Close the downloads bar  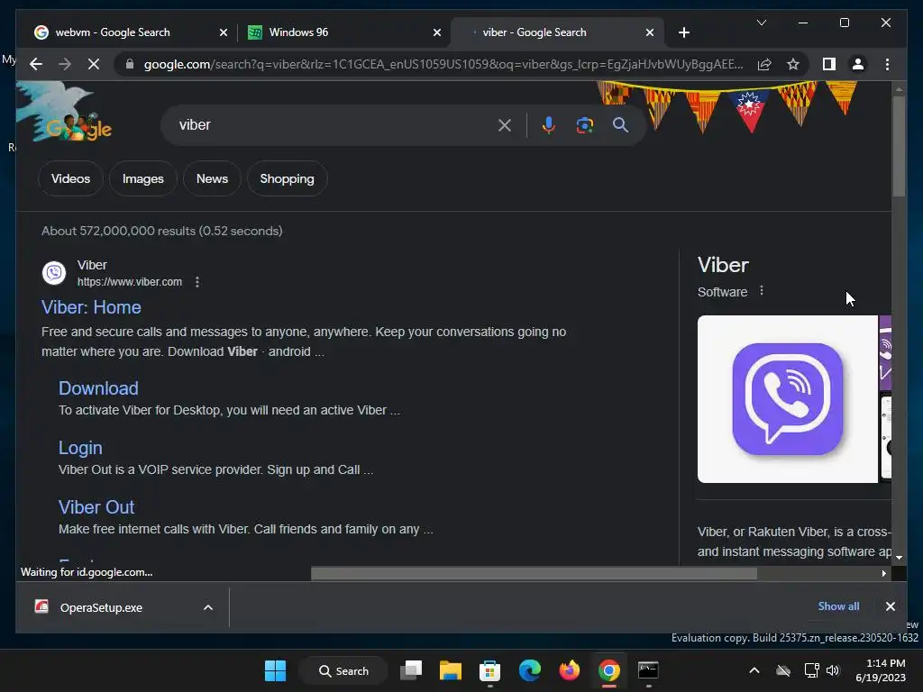click(x=890, y=606)
